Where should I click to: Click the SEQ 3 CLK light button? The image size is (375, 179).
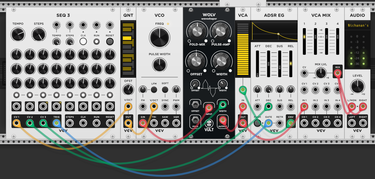pyautogui.click(x=83, y=41)
